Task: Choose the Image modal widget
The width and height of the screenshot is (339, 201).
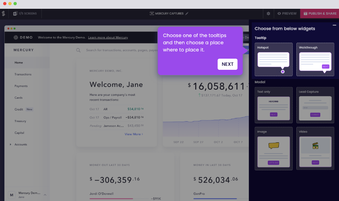Action: tap(274, 148)
